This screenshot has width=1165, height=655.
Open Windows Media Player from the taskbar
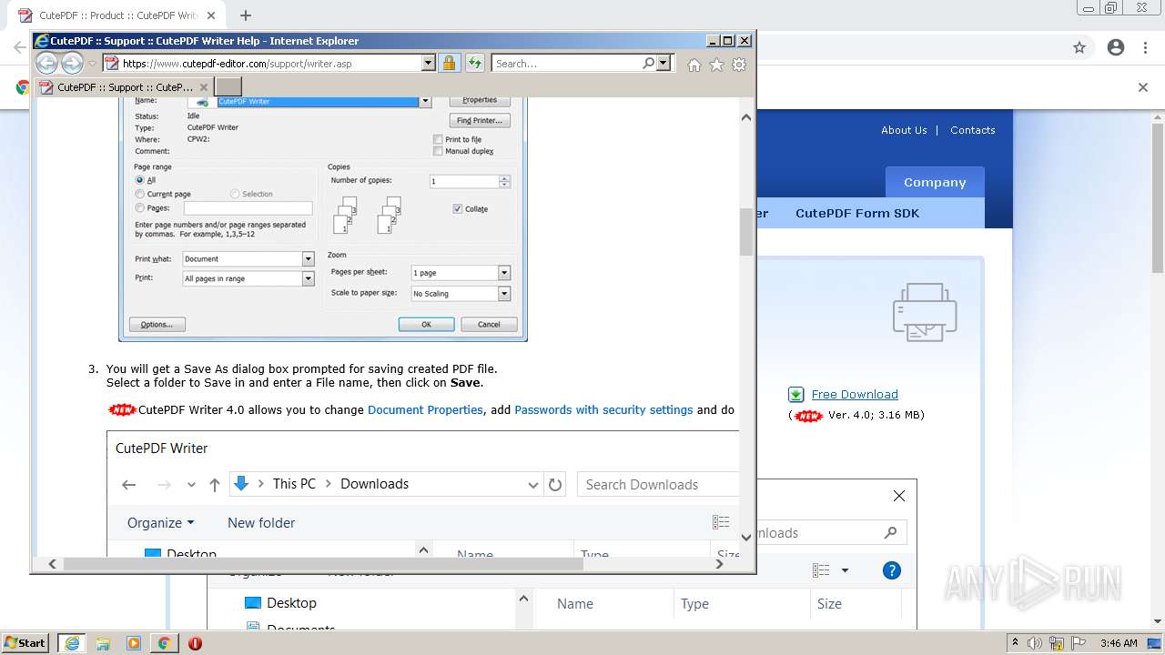pos(134,643)
